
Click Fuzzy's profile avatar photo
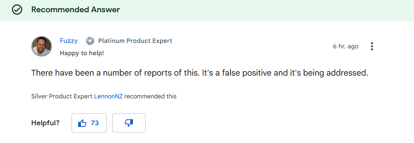(42, 46)
